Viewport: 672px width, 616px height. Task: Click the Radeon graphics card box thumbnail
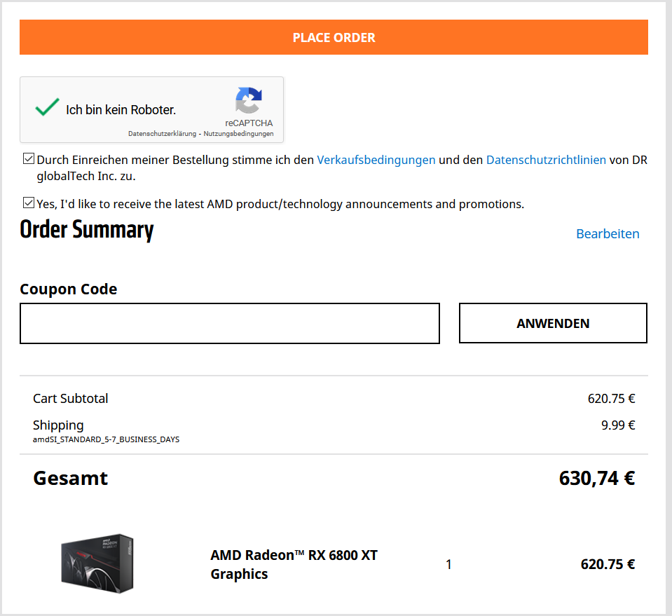click(x=97, y=562)
